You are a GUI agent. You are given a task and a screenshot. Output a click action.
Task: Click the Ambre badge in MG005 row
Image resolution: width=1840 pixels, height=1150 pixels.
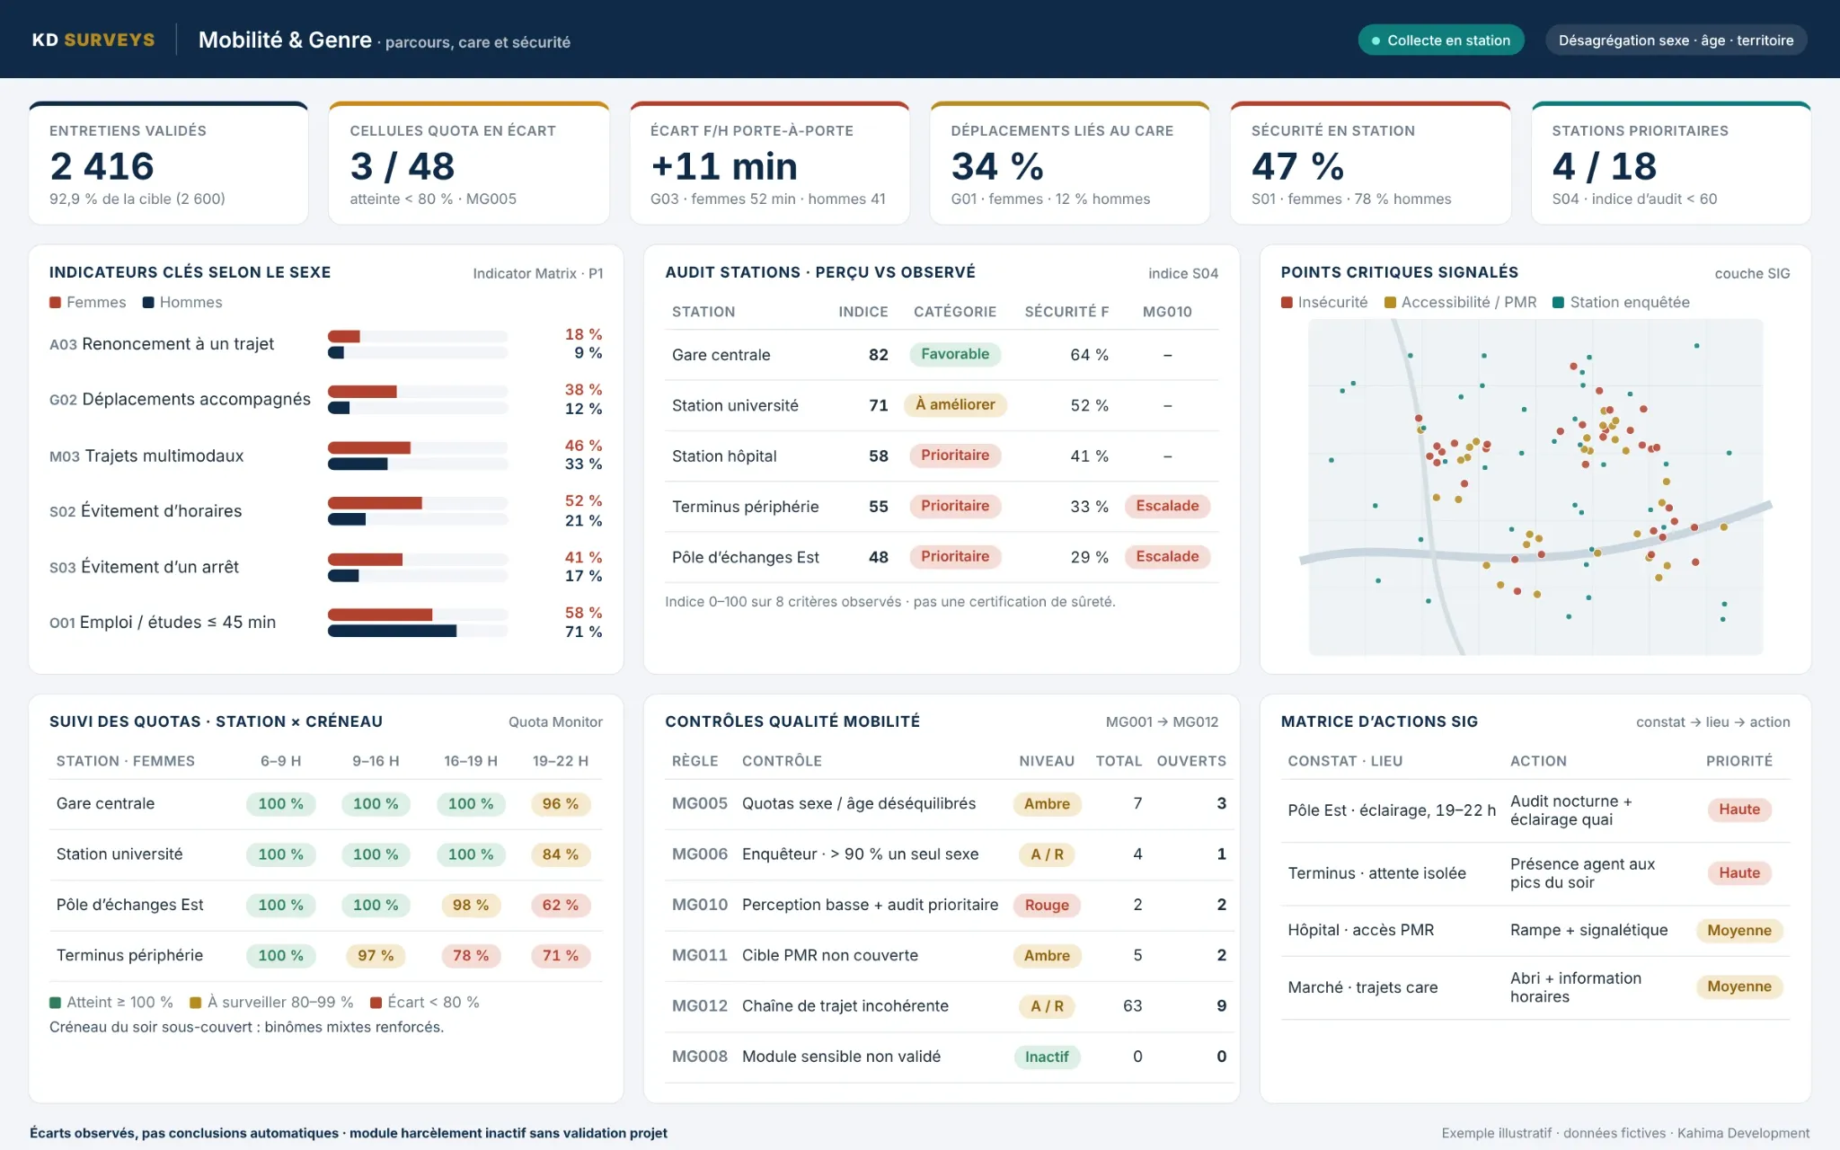click(x=1046, y=803)
